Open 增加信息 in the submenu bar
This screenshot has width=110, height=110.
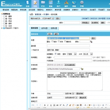pyautogui.click(x=6, y=10)
